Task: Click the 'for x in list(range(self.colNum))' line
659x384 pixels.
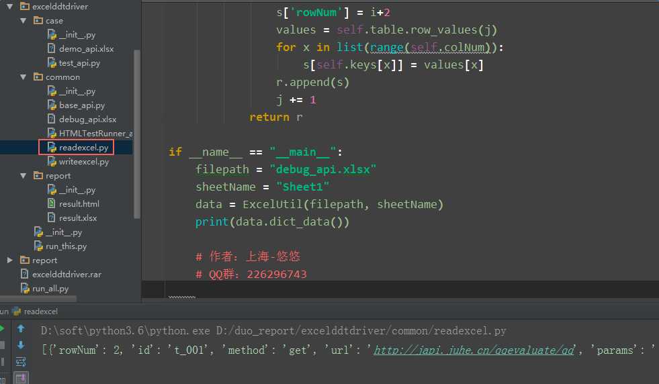Action: pos(390,47)
